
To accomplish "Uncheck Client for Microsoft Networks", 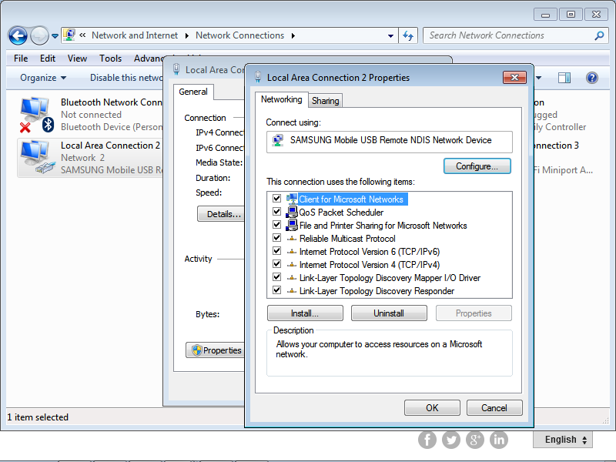I will pos(277,199).
